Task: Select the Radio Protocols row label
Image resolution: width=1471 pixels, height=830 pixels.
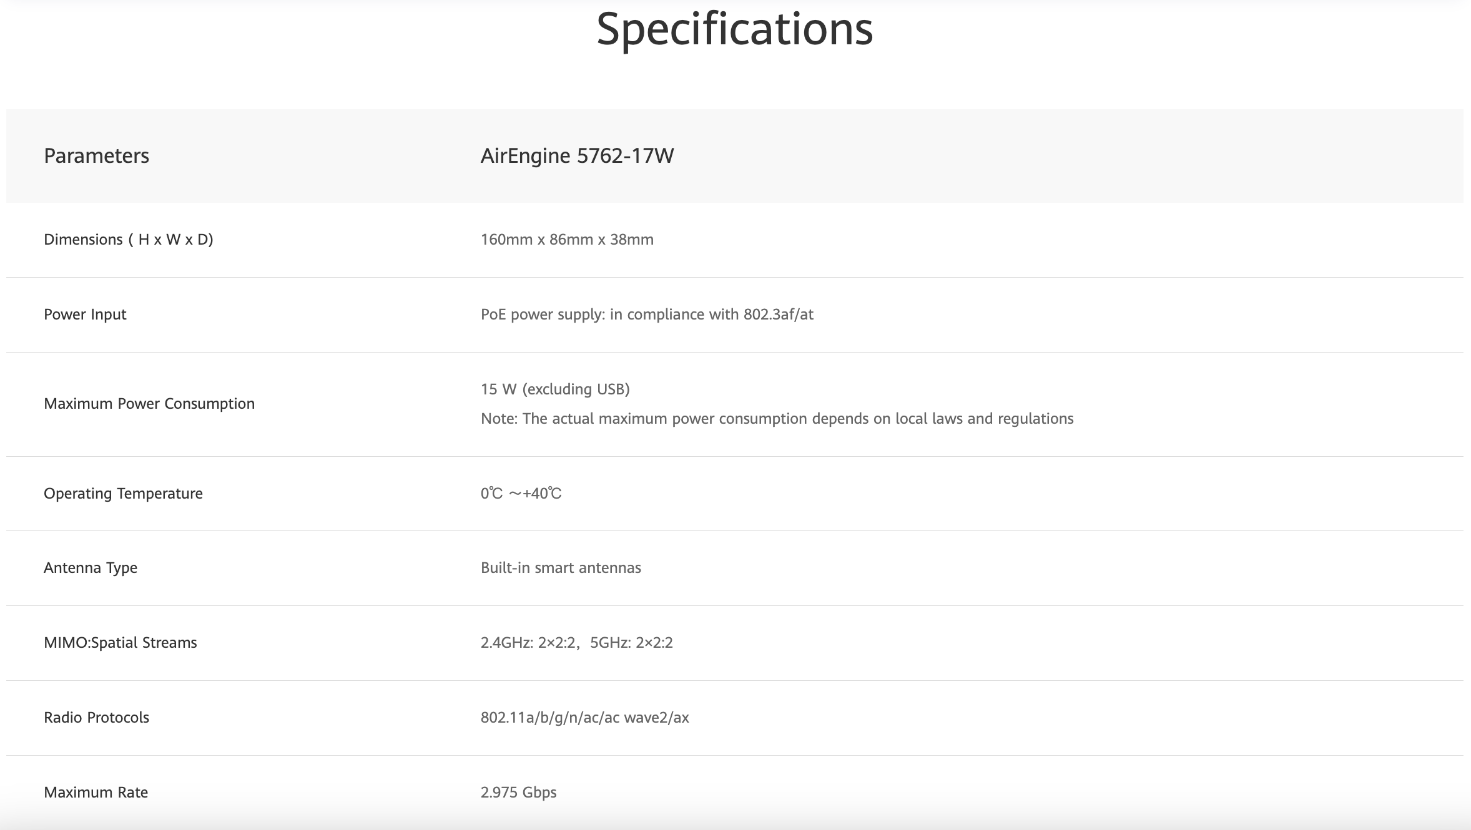Action: coord(96,718)
